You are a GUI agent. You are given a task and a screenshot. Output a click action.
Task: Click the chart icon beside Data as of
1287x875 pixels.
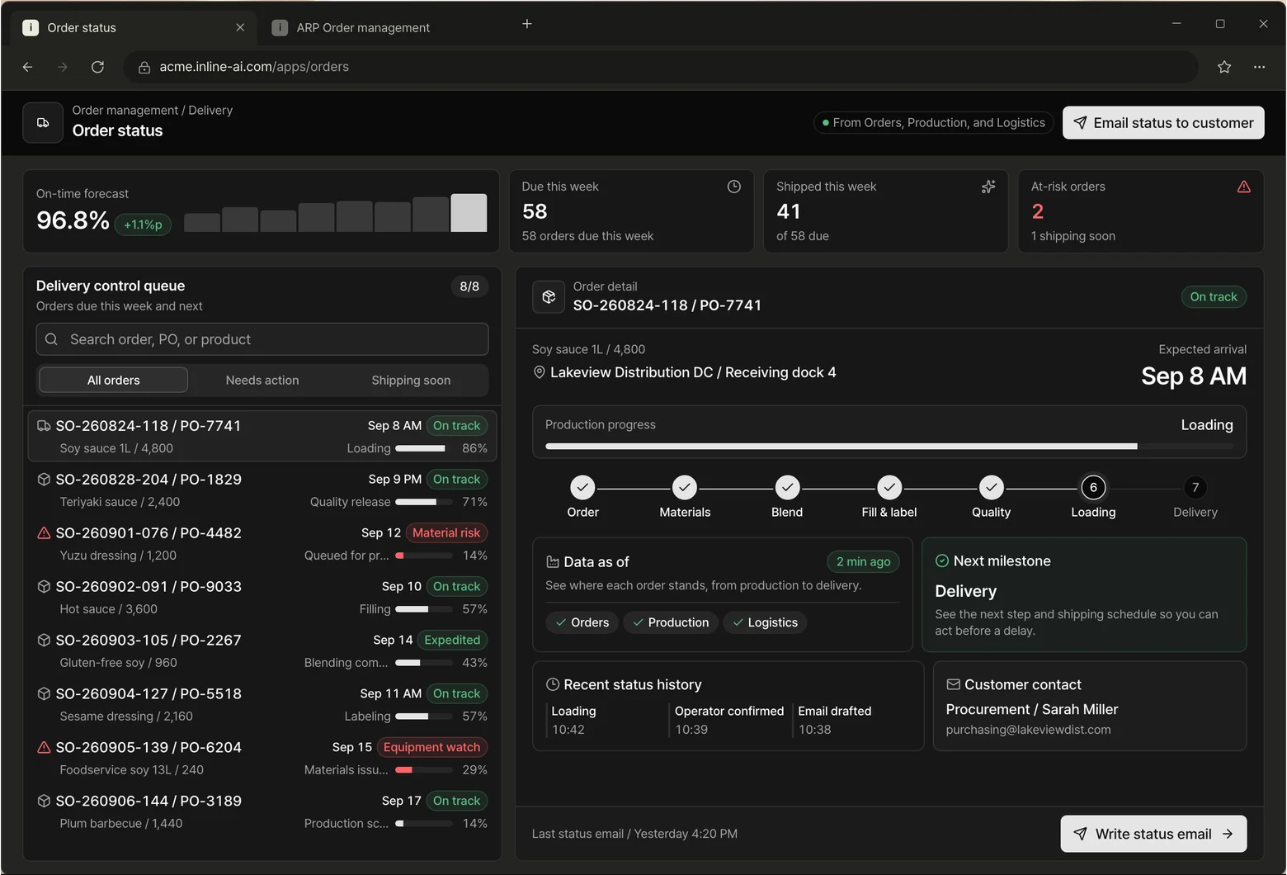553,562
